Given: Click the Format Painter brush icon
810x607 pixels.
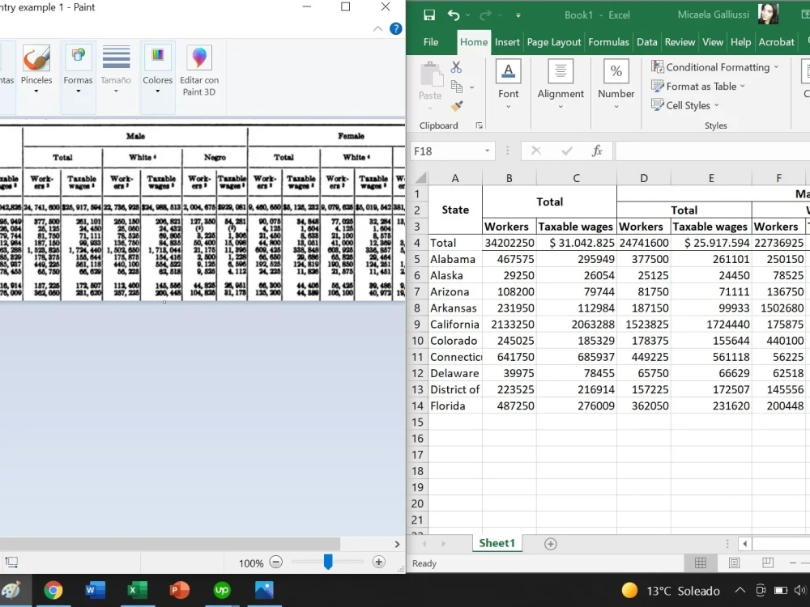Looking at the screenshot, I should pyautogui.click(x=457, y=106).
